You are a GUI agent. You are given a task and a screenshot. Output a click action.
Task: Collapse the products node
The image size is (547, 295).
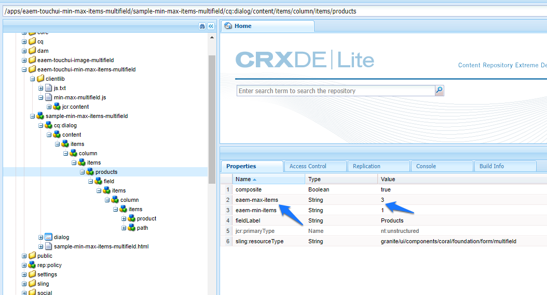tap(83, 172)
